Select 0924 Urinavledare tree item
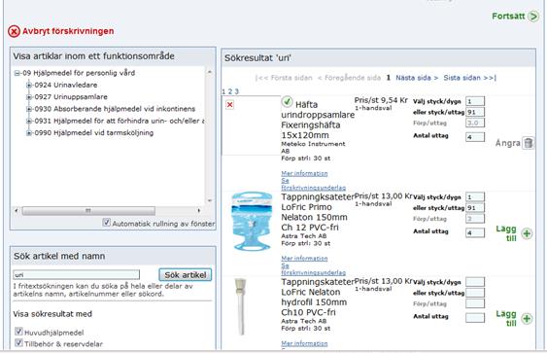547x353 pixels. point(66,85)
